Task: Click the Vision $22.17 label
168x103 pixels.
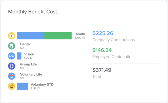Action: [x=29, y=56]
